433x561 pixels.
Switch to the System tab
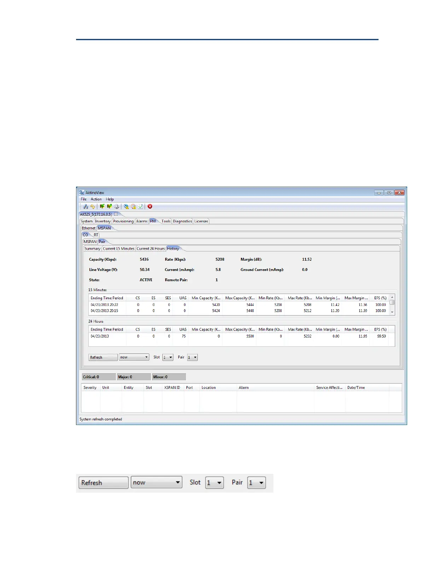point(87,221)
